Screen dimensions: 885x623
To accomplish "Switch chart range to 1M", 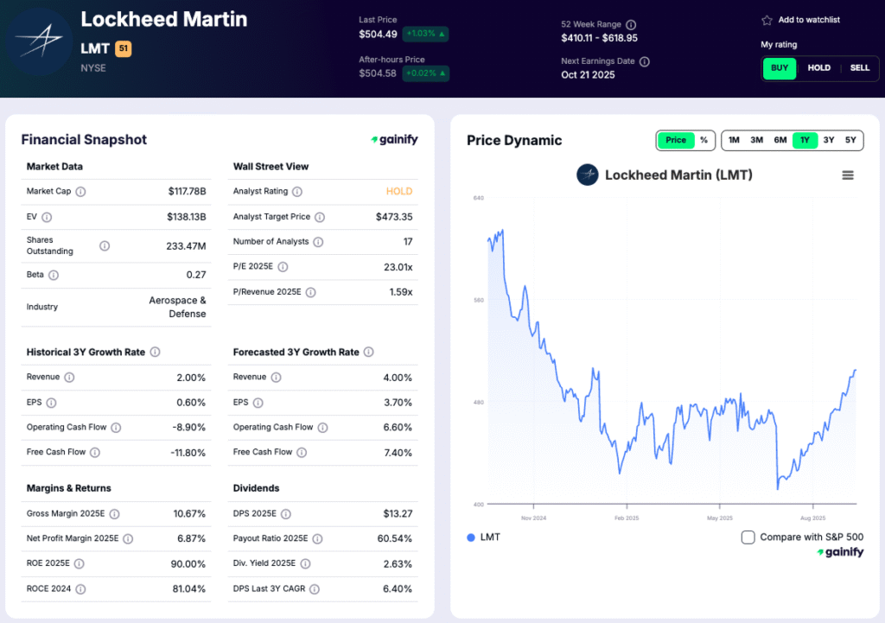I will 734,140.
